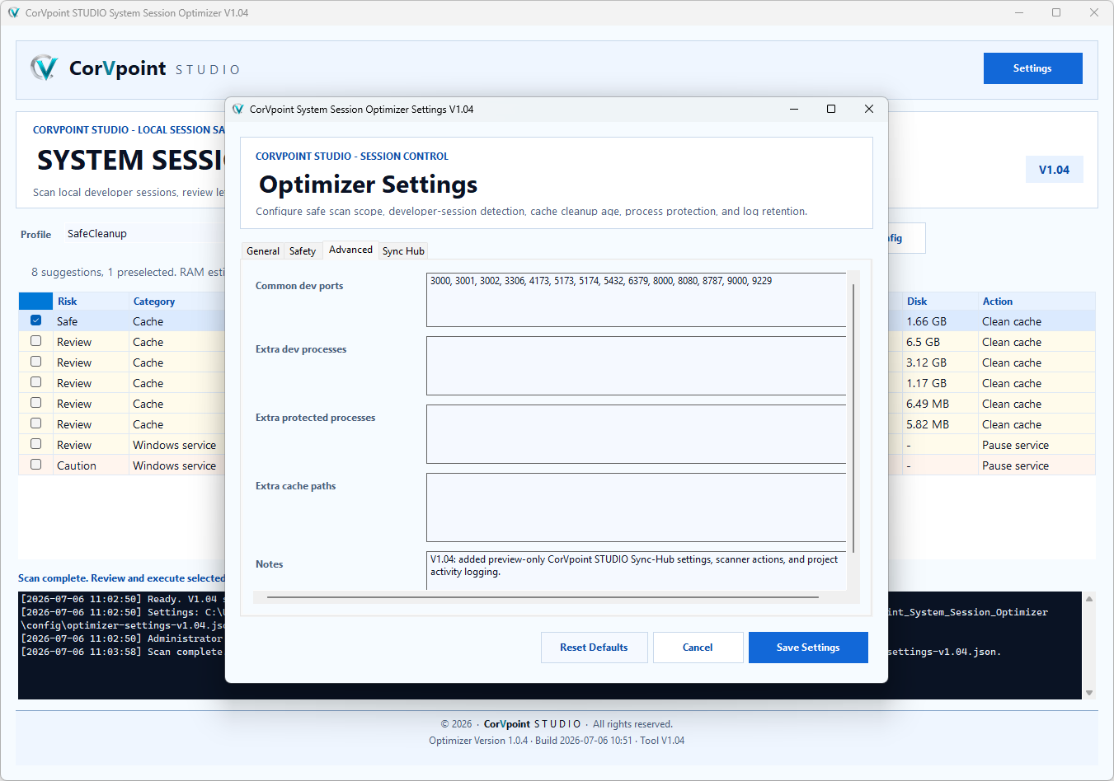Sort by the Category column header

click(177, 302)
